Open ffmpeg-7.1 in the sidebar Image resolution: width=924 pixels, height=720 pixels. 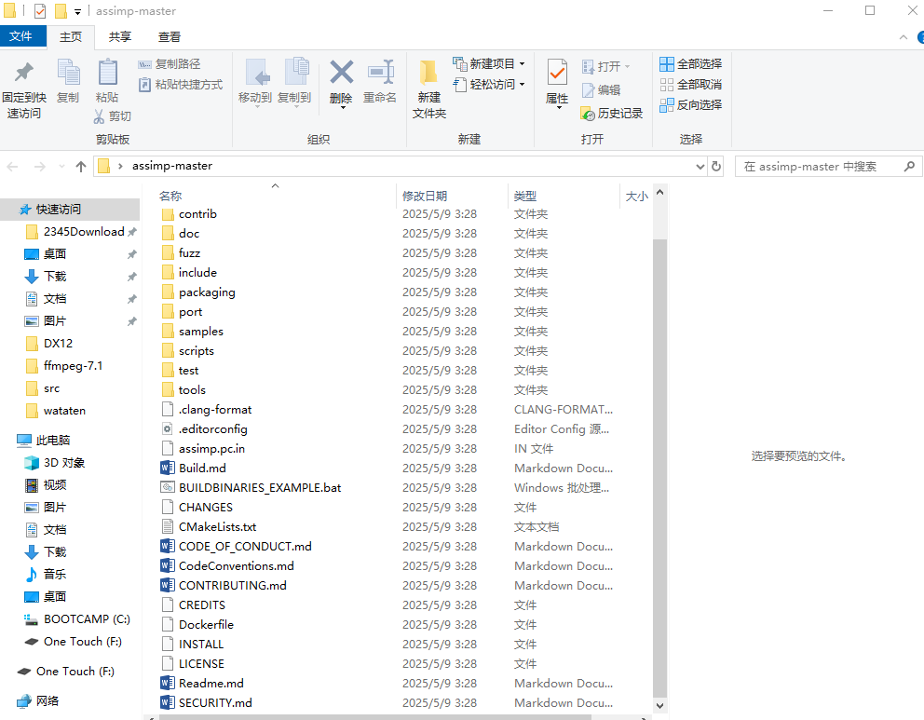pyautogui.click(x=73, y=366)
